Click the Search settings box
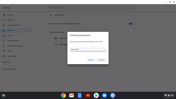This screenshot has height=99, width=176. click(x=91, y=8)
